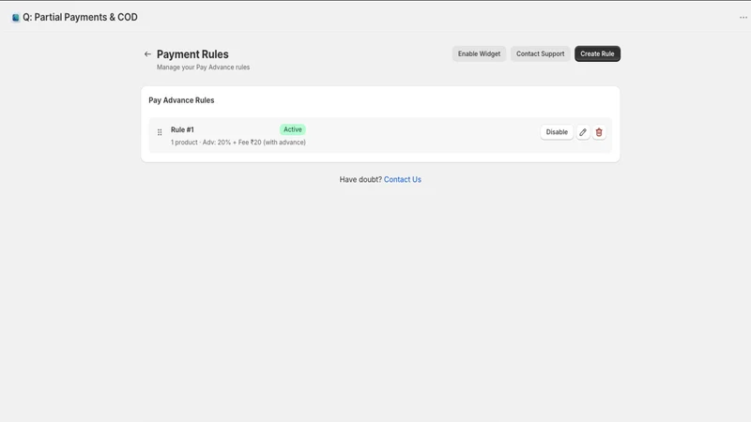Click the Active status badge

[x=293, y=129]
